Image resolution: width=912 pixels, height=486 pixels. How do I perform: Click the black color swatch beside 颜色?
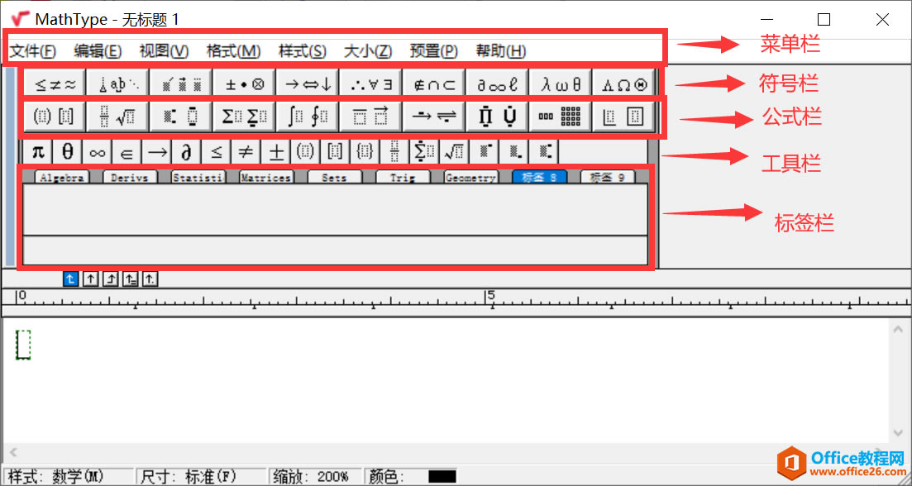click(440, 475)
